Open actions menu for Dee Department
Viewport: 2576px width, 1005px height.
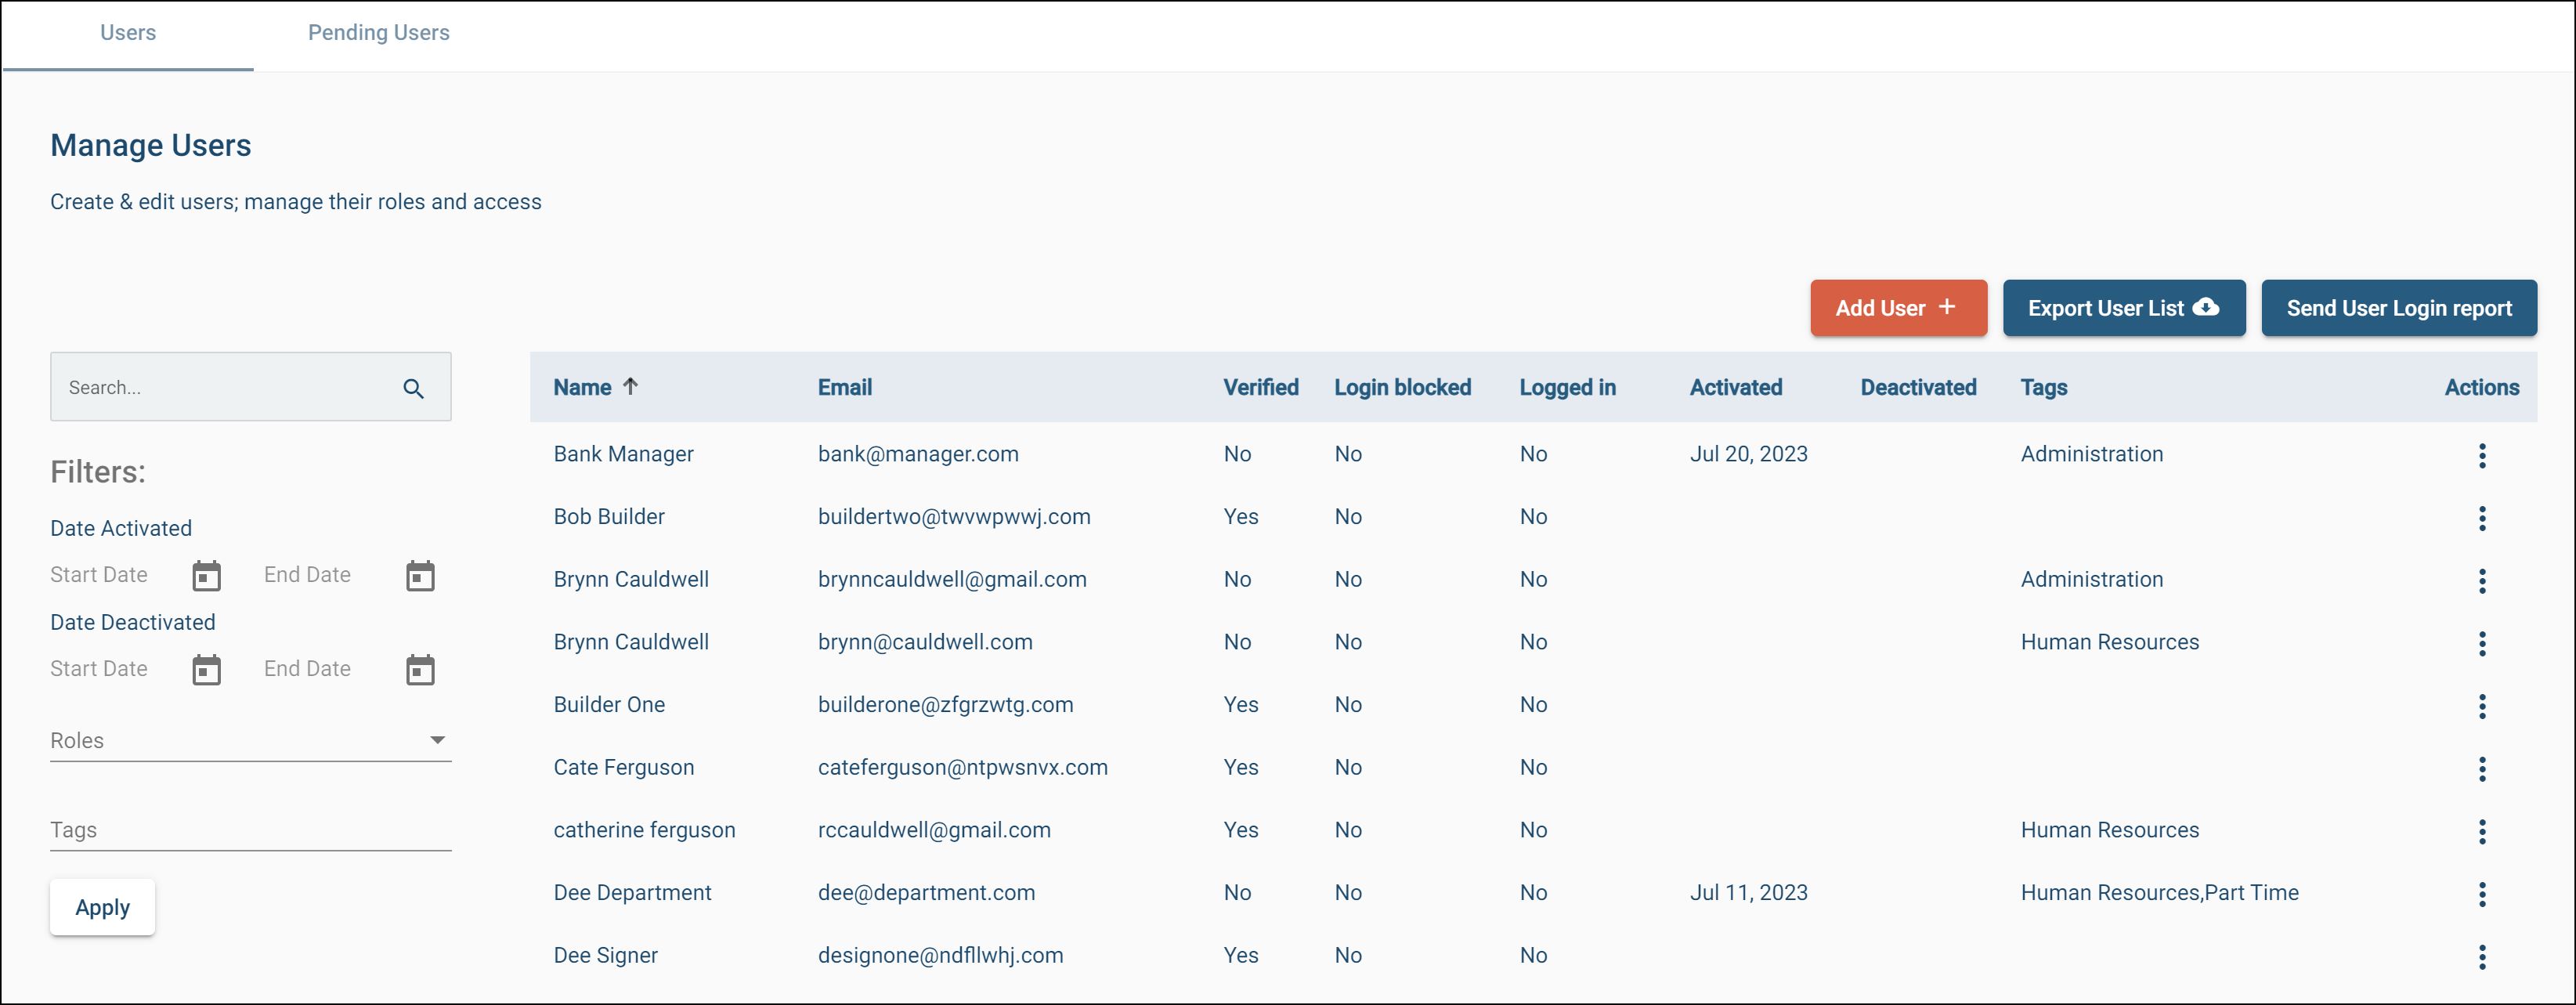(2481, 894)
